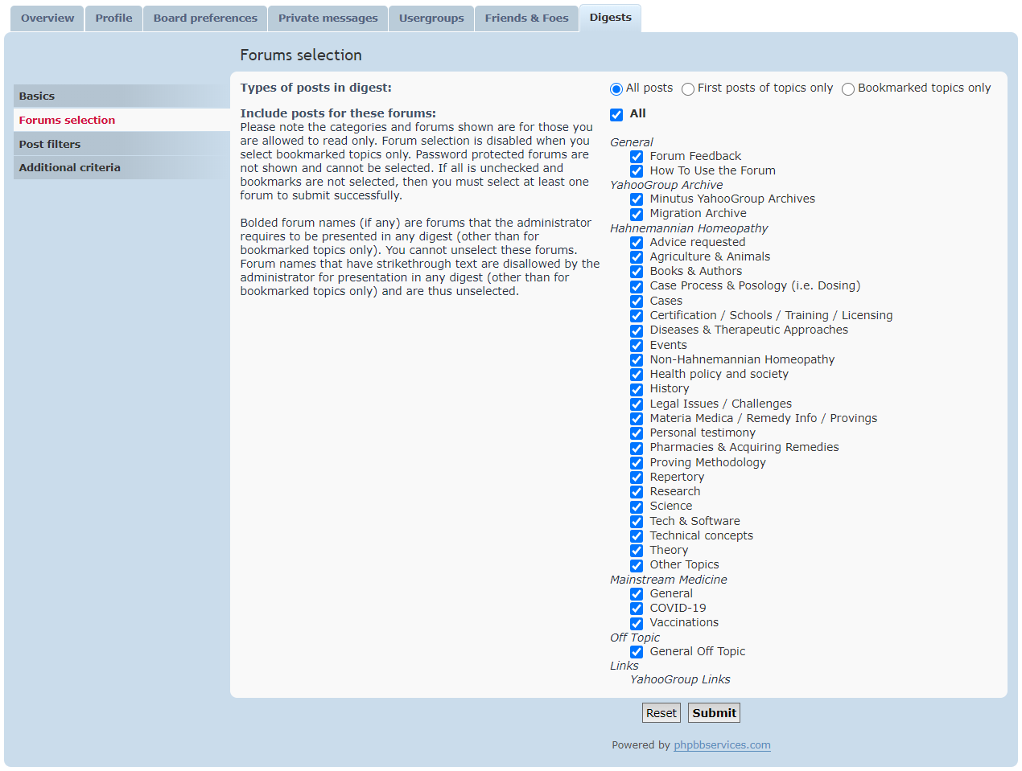Image resolution: width=1022 pixels, height=771 pixels.
Task: Uncheck the Books & Authors forum
Action: (x=637, y=272)
